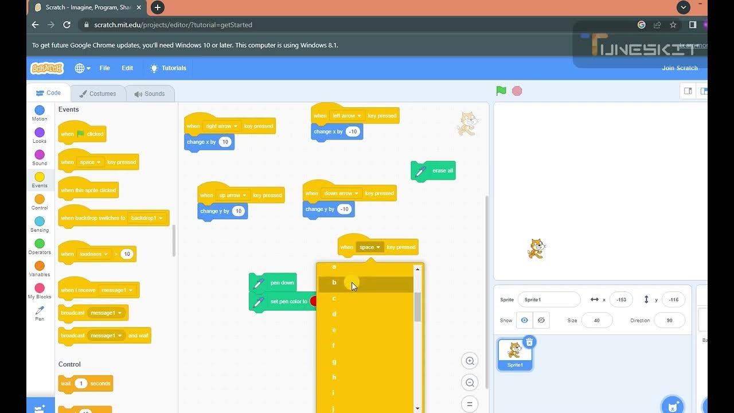Viewport: 734px width, 413px height.
Task: Select key 'd' from dropdown list
Action: [365, 314]
